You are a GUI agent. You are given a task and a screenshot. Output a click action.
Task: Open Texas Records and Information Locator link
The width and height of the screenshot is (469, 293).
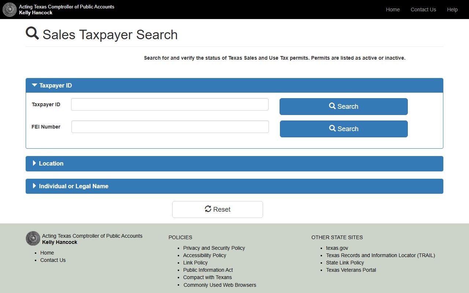(380, 255)
